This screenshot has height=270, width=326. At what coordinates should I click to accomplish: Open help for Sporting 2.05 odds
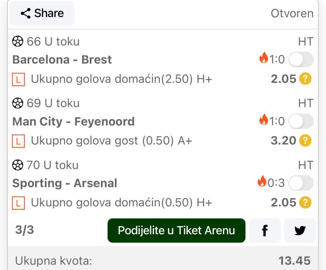pyautogui.click(x=305, y=203)
